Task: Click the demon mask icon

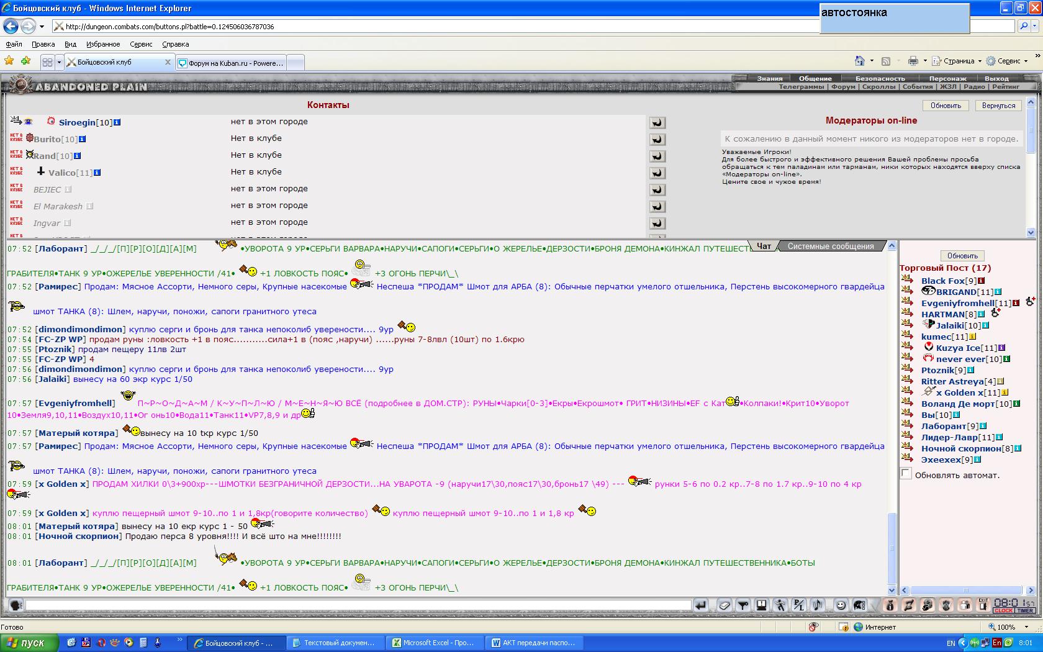Action: pos(946,605)
